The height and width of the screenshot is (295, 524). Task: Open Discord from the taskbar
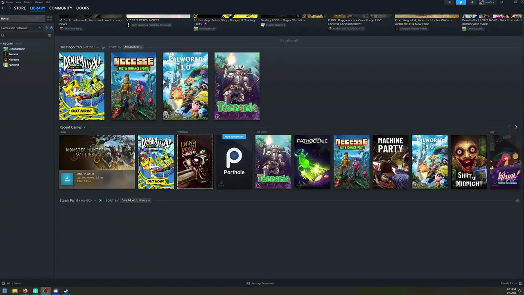(x=56, y=291)
